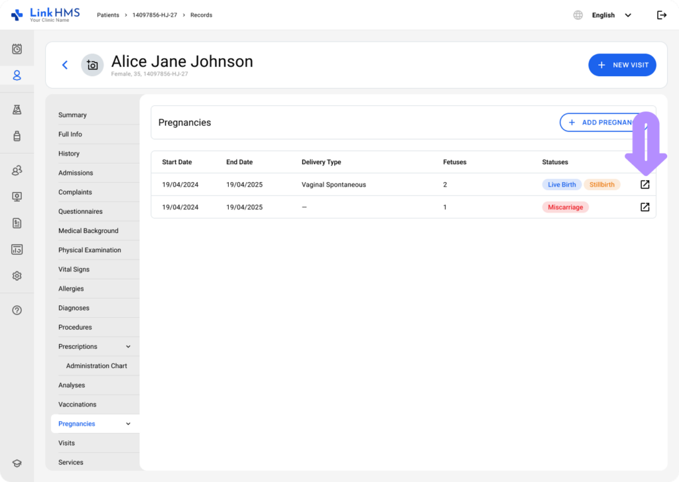Open the Miscarriage pregnancy record details

[645, 207]
